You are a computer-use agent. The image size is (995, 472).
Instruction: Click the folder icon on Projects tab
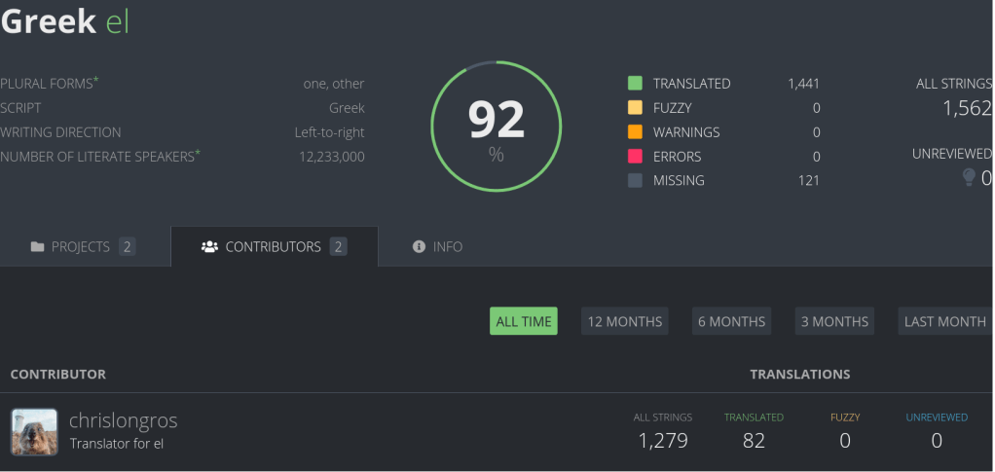(x=37, y=247)
